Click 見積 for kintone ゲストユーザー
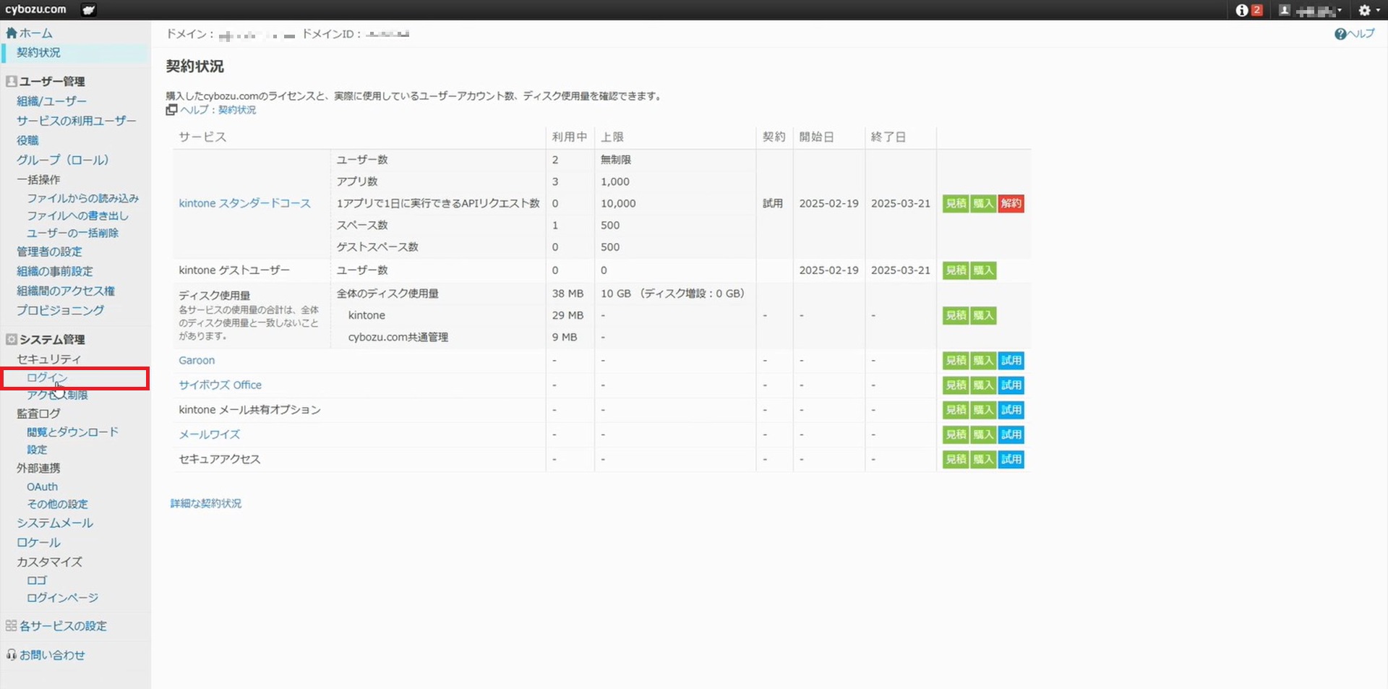 coord(956,270)
